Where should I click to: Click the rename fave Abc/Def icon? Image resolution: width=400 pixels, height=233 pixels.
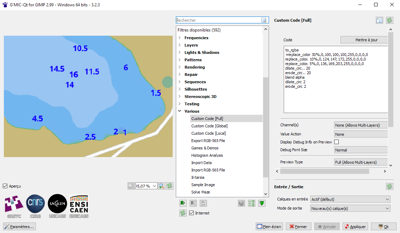pyautogui.click(x=203, y=203)
